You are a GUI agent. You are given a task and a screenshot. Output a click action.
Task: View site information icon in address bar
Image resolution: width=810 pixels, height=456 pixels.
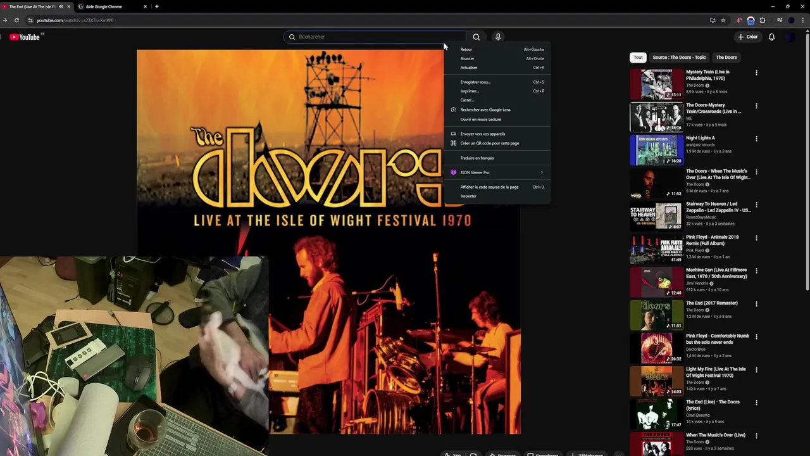pyautogui.click(x=30, y=20)
